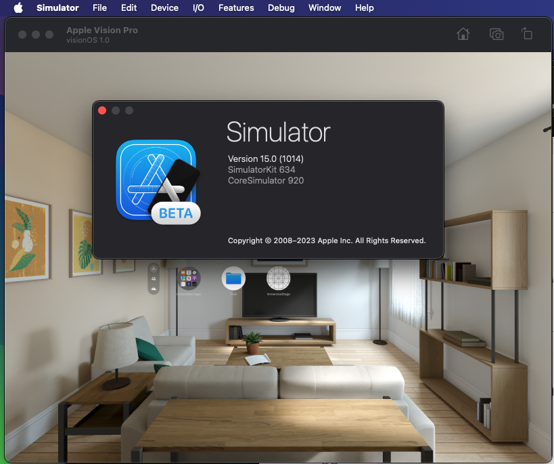Select the Environments mountain icon
Screen dimensions: 554x464
click(154, 289)
